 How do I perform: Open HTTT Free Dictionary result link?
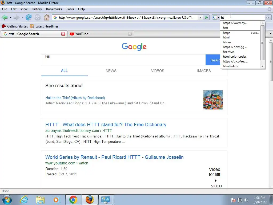point(106,125)
